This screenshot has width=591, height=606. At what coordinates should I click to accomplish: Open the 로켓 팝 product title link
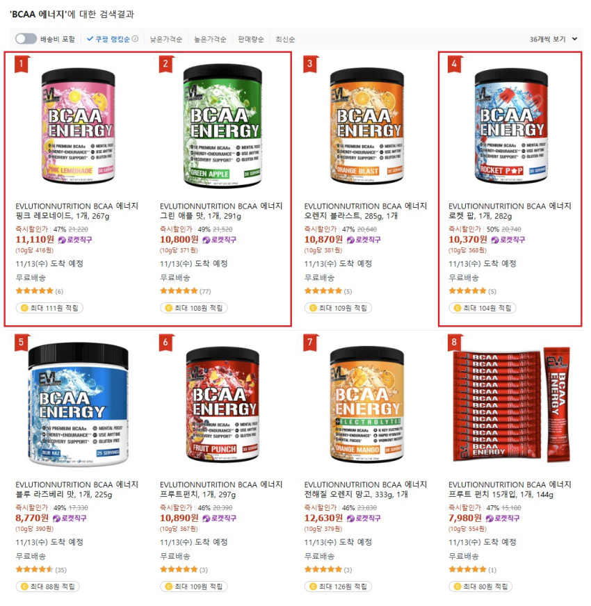(x=510, y=211)
